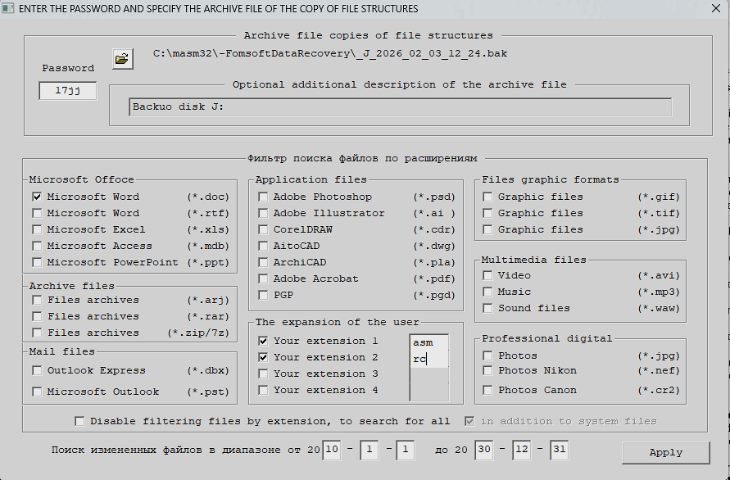The width and height of the screenshot is (730, 480).
Task: Open the folder icon to browse archive files
Action: click(x=121, y=58)
